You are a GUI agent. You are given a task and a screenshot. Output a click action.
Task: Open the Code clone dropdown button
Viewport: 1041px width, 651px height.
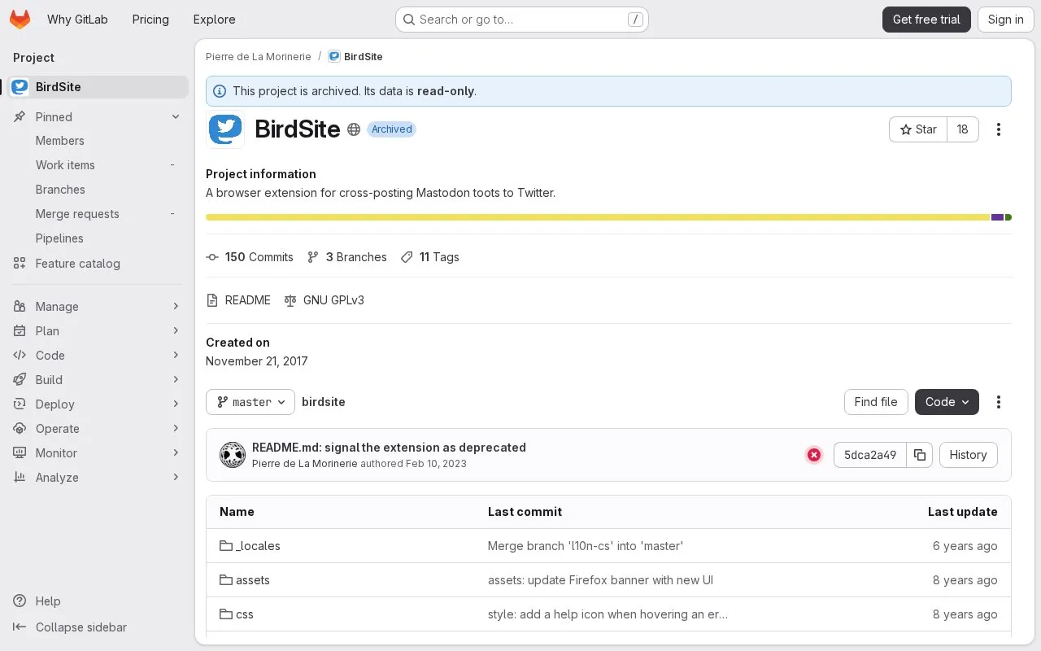947,402
